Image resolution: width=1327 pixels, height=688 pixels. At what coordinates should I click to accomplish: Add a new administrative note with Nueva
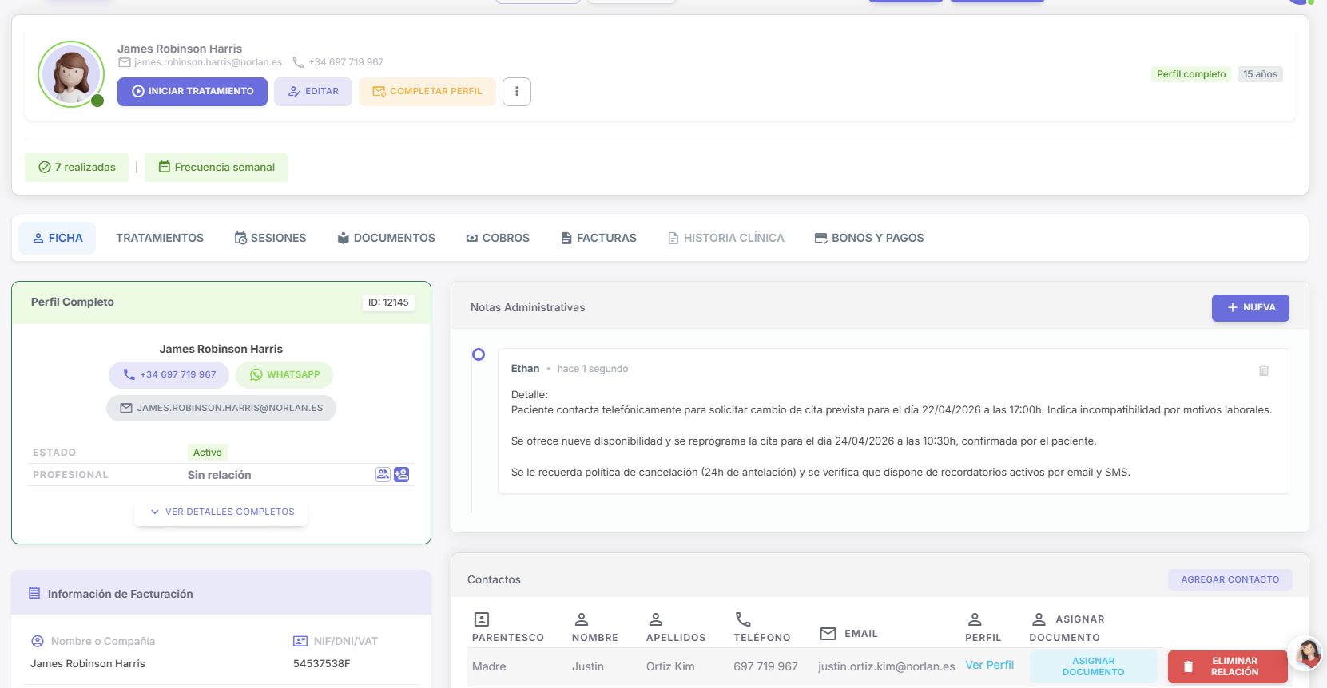1250,308
